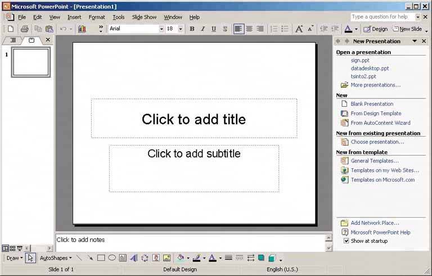Viewport: 432px width, 276px height.
Task: Apply 3-D style to shape
Action: click(272, 258)
